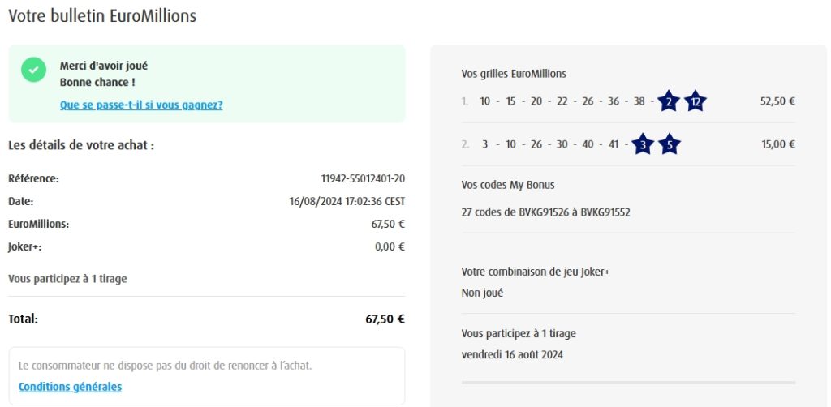
Task: Open the Conditions générales link
Action: tap(70, 387)
